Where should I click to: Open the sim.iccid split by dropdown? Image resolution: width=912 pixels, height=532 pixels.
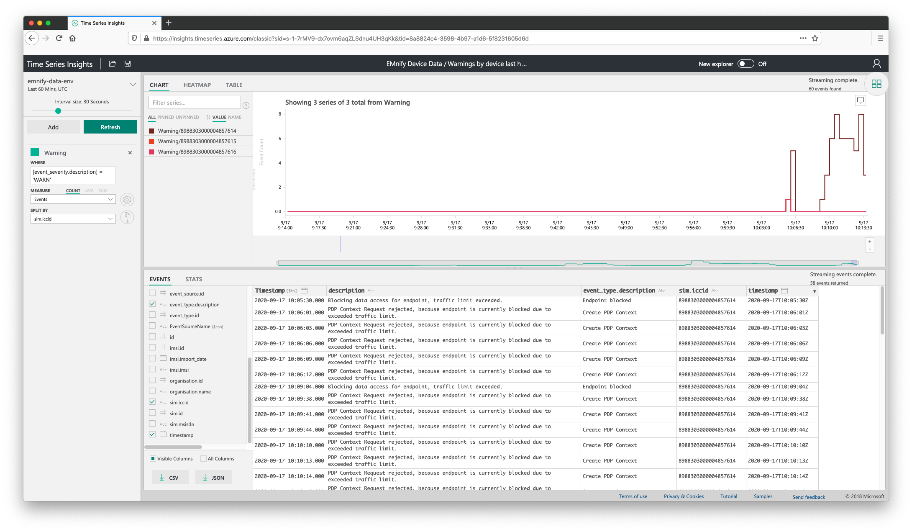[73, 219]
